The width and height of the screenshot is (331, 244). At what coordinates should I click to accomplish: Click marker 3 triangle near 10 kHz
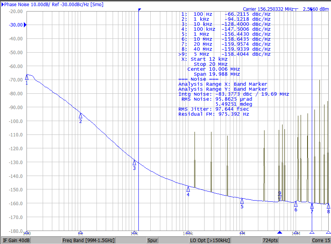click(x=134, y=163)
